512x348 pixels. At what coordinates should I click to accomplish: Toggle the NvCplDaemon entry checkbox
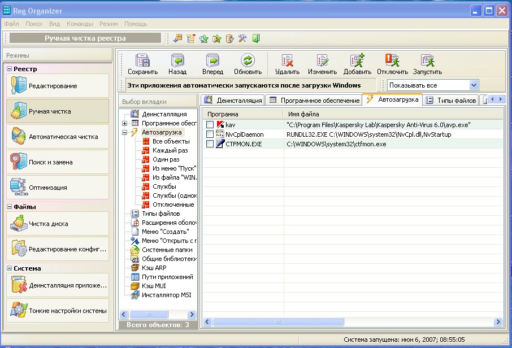point(210,134)
